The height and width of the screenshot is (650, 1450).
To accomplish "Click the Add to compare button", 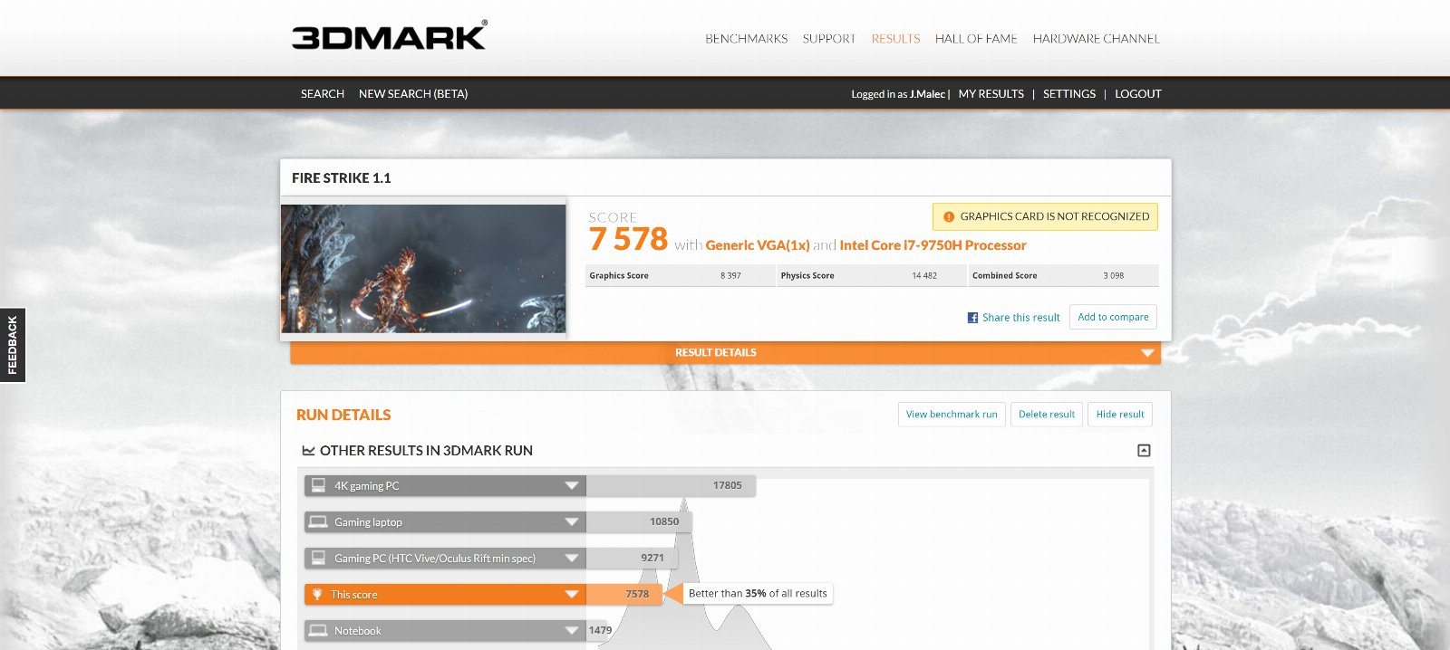I will (x=1113, y=317).
